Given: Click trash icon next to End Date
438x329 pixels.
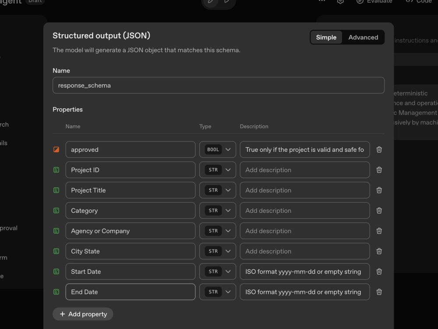Looking at the screenshot, I should tap(379, 292).
